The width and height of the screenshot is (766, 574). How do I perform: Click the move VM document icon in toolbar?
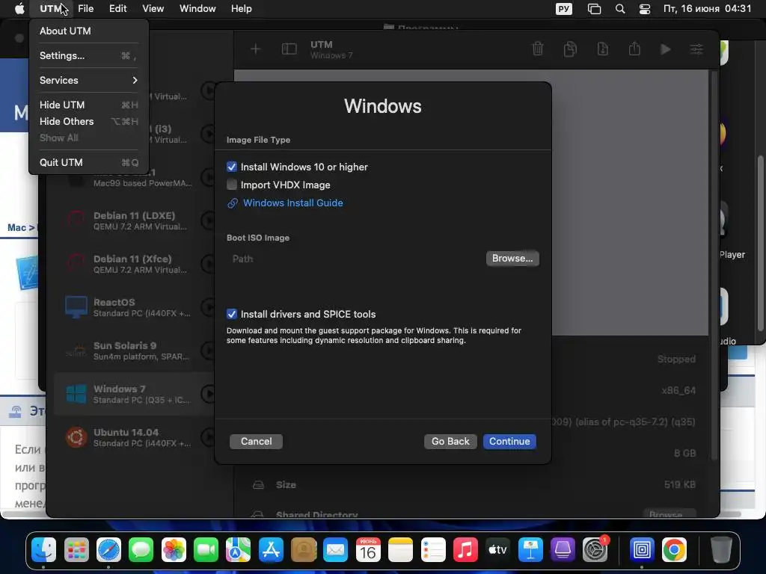click(603, 49)
